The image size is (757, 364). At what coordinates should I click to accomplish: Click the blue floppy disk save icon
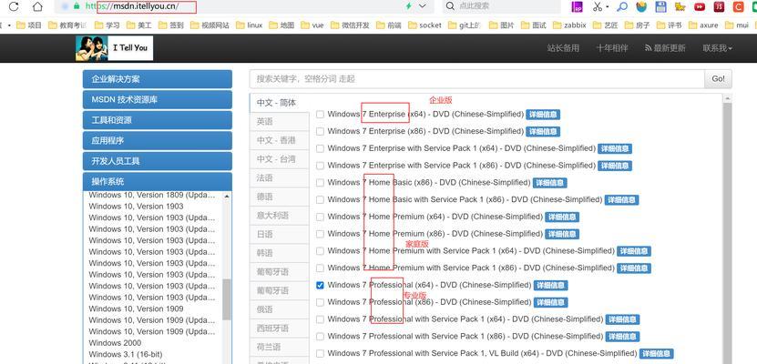pos(661,6)
